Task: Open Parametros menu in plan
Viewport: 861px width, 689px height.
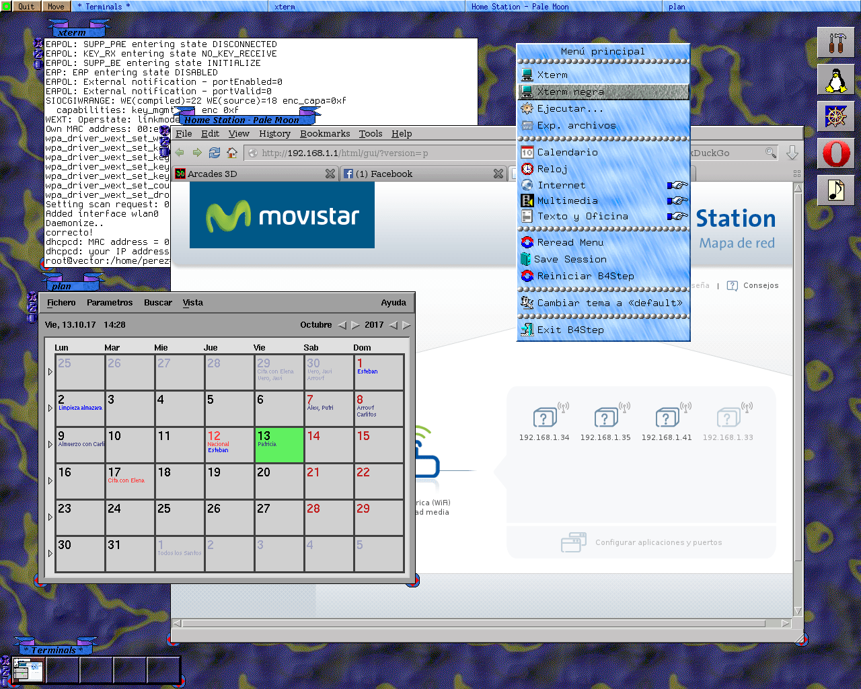Action: click(110, 303)
